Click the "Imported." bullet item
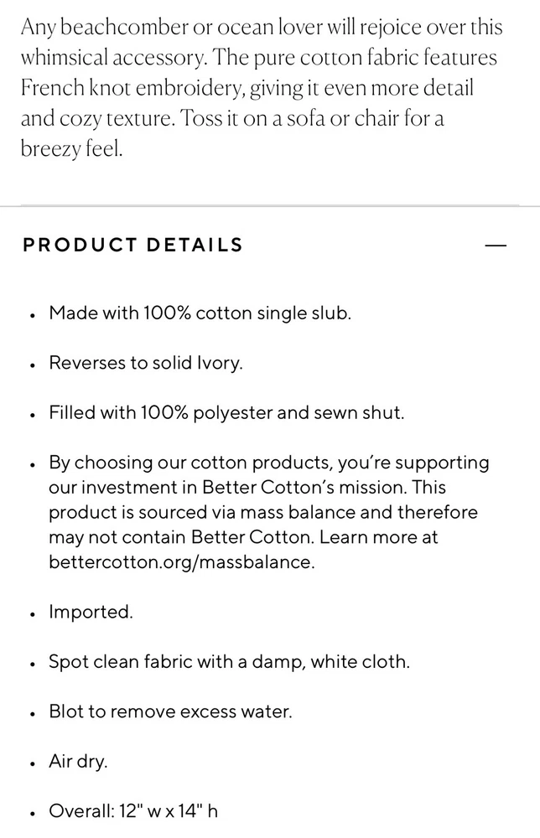The width and height of the screenshot is (540, 838). point(91,612)
